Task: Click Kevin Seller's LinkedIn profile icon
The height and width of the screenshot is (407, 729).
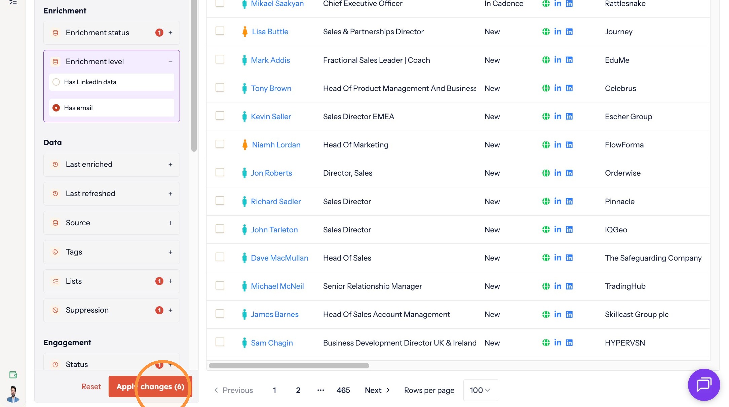Action: click(558, 116)
